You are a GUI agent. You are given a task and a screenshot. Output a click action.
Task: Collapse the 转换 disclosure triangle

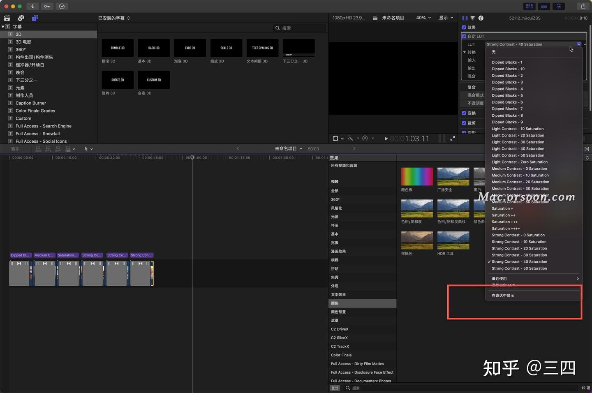tap(464, 52)
